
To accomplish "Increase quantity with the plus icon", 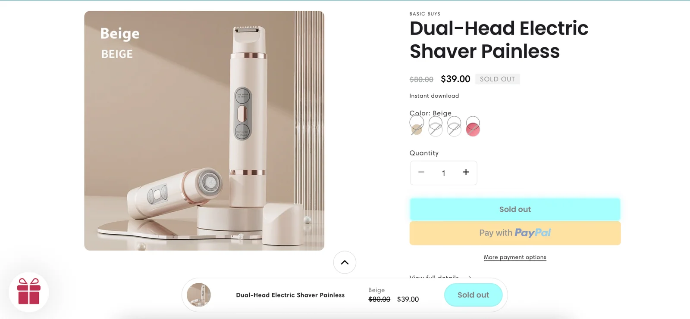I will point(466,172).
